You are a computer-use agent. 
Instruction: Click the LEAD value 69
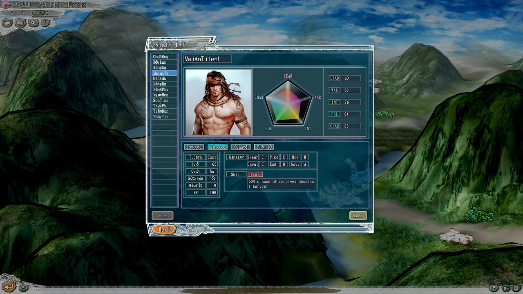(351, 78)
